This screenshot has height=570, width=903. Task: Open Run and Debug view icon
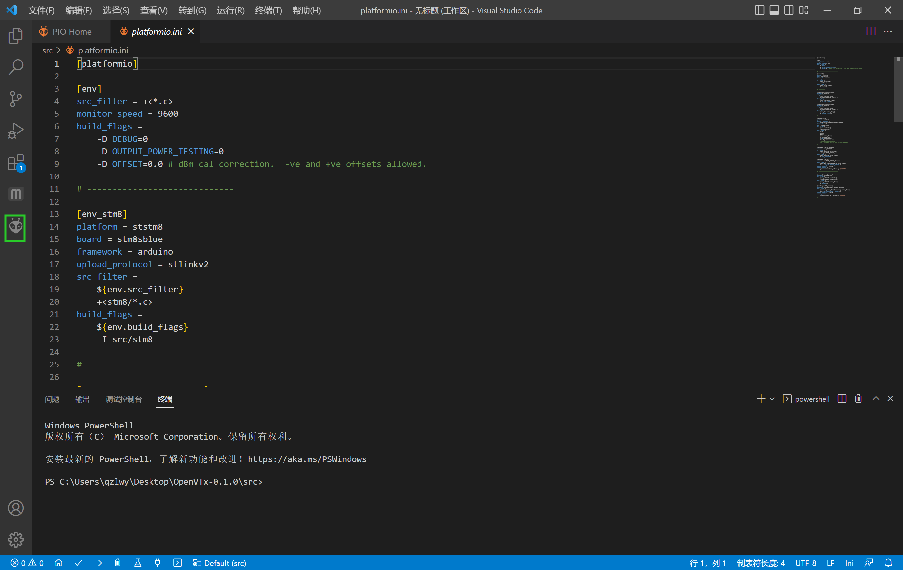coord(16,131)
